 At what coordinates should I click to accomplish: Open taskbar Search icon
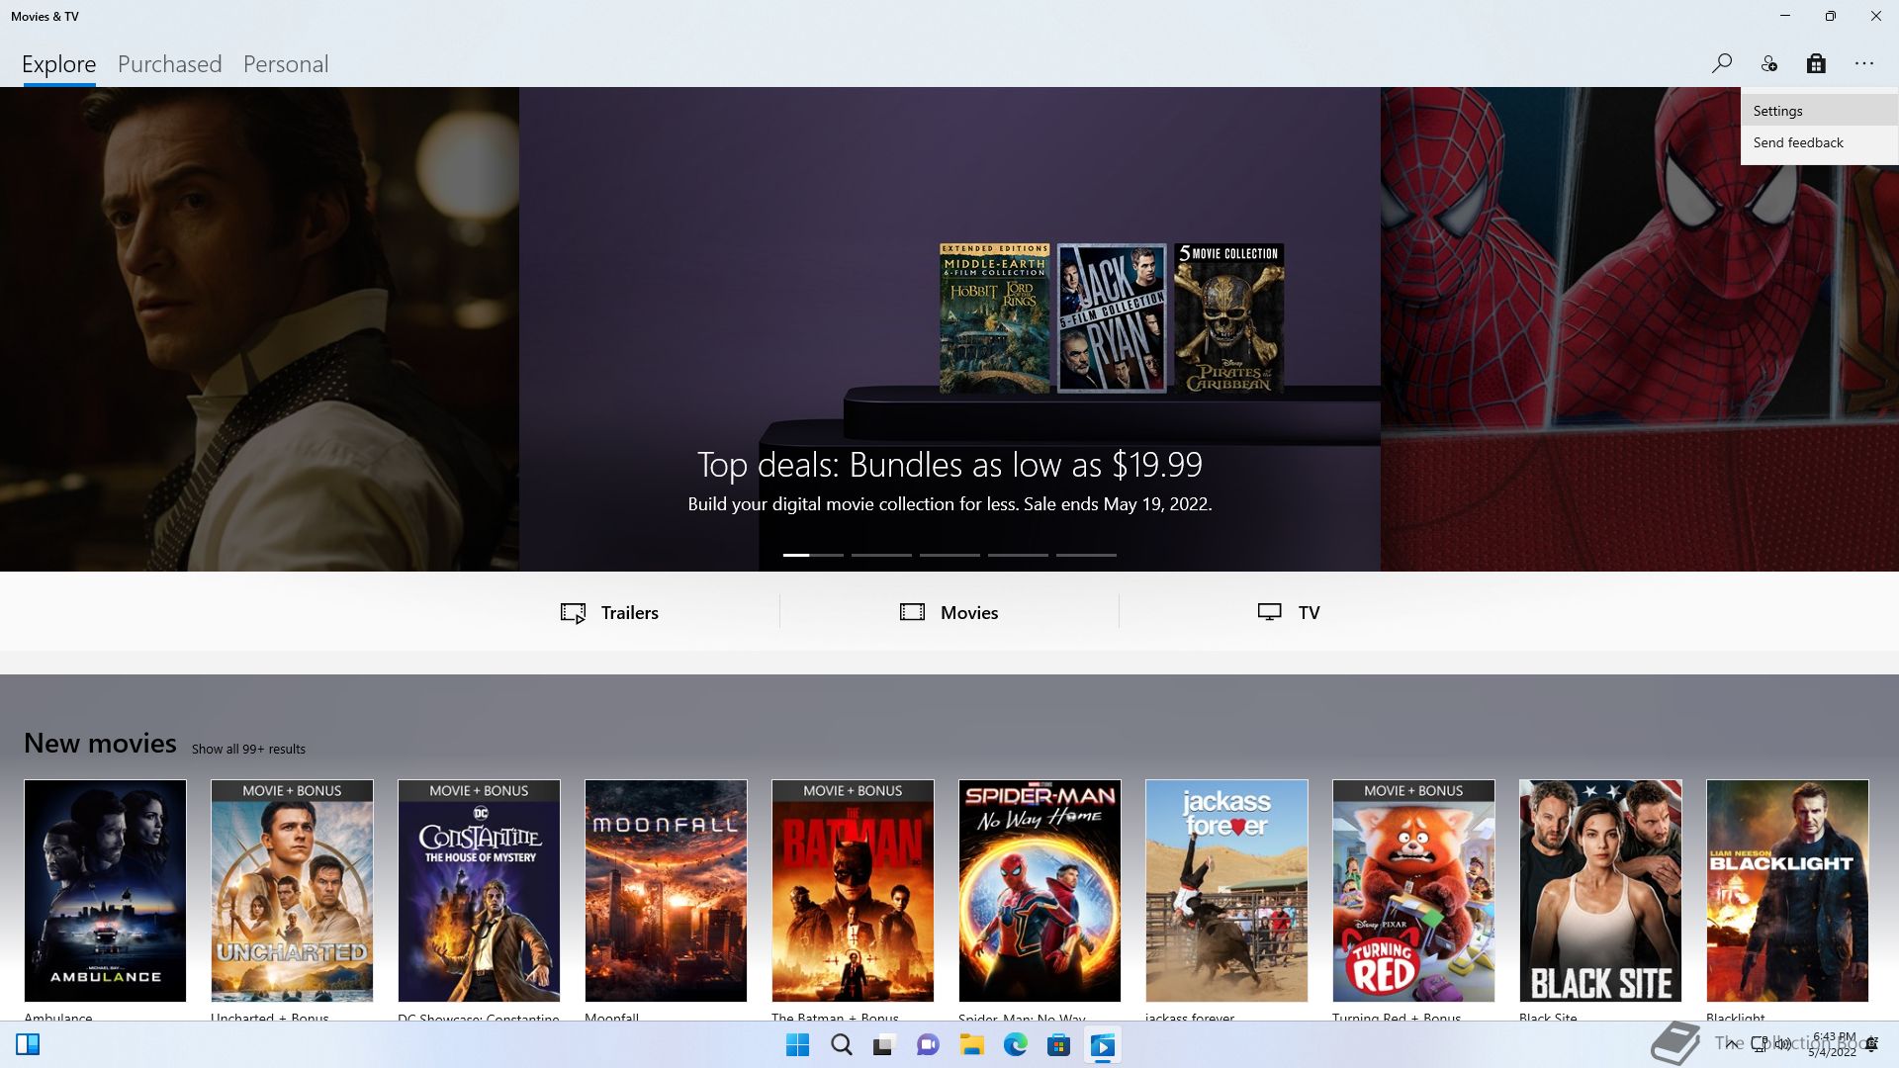842,1045
